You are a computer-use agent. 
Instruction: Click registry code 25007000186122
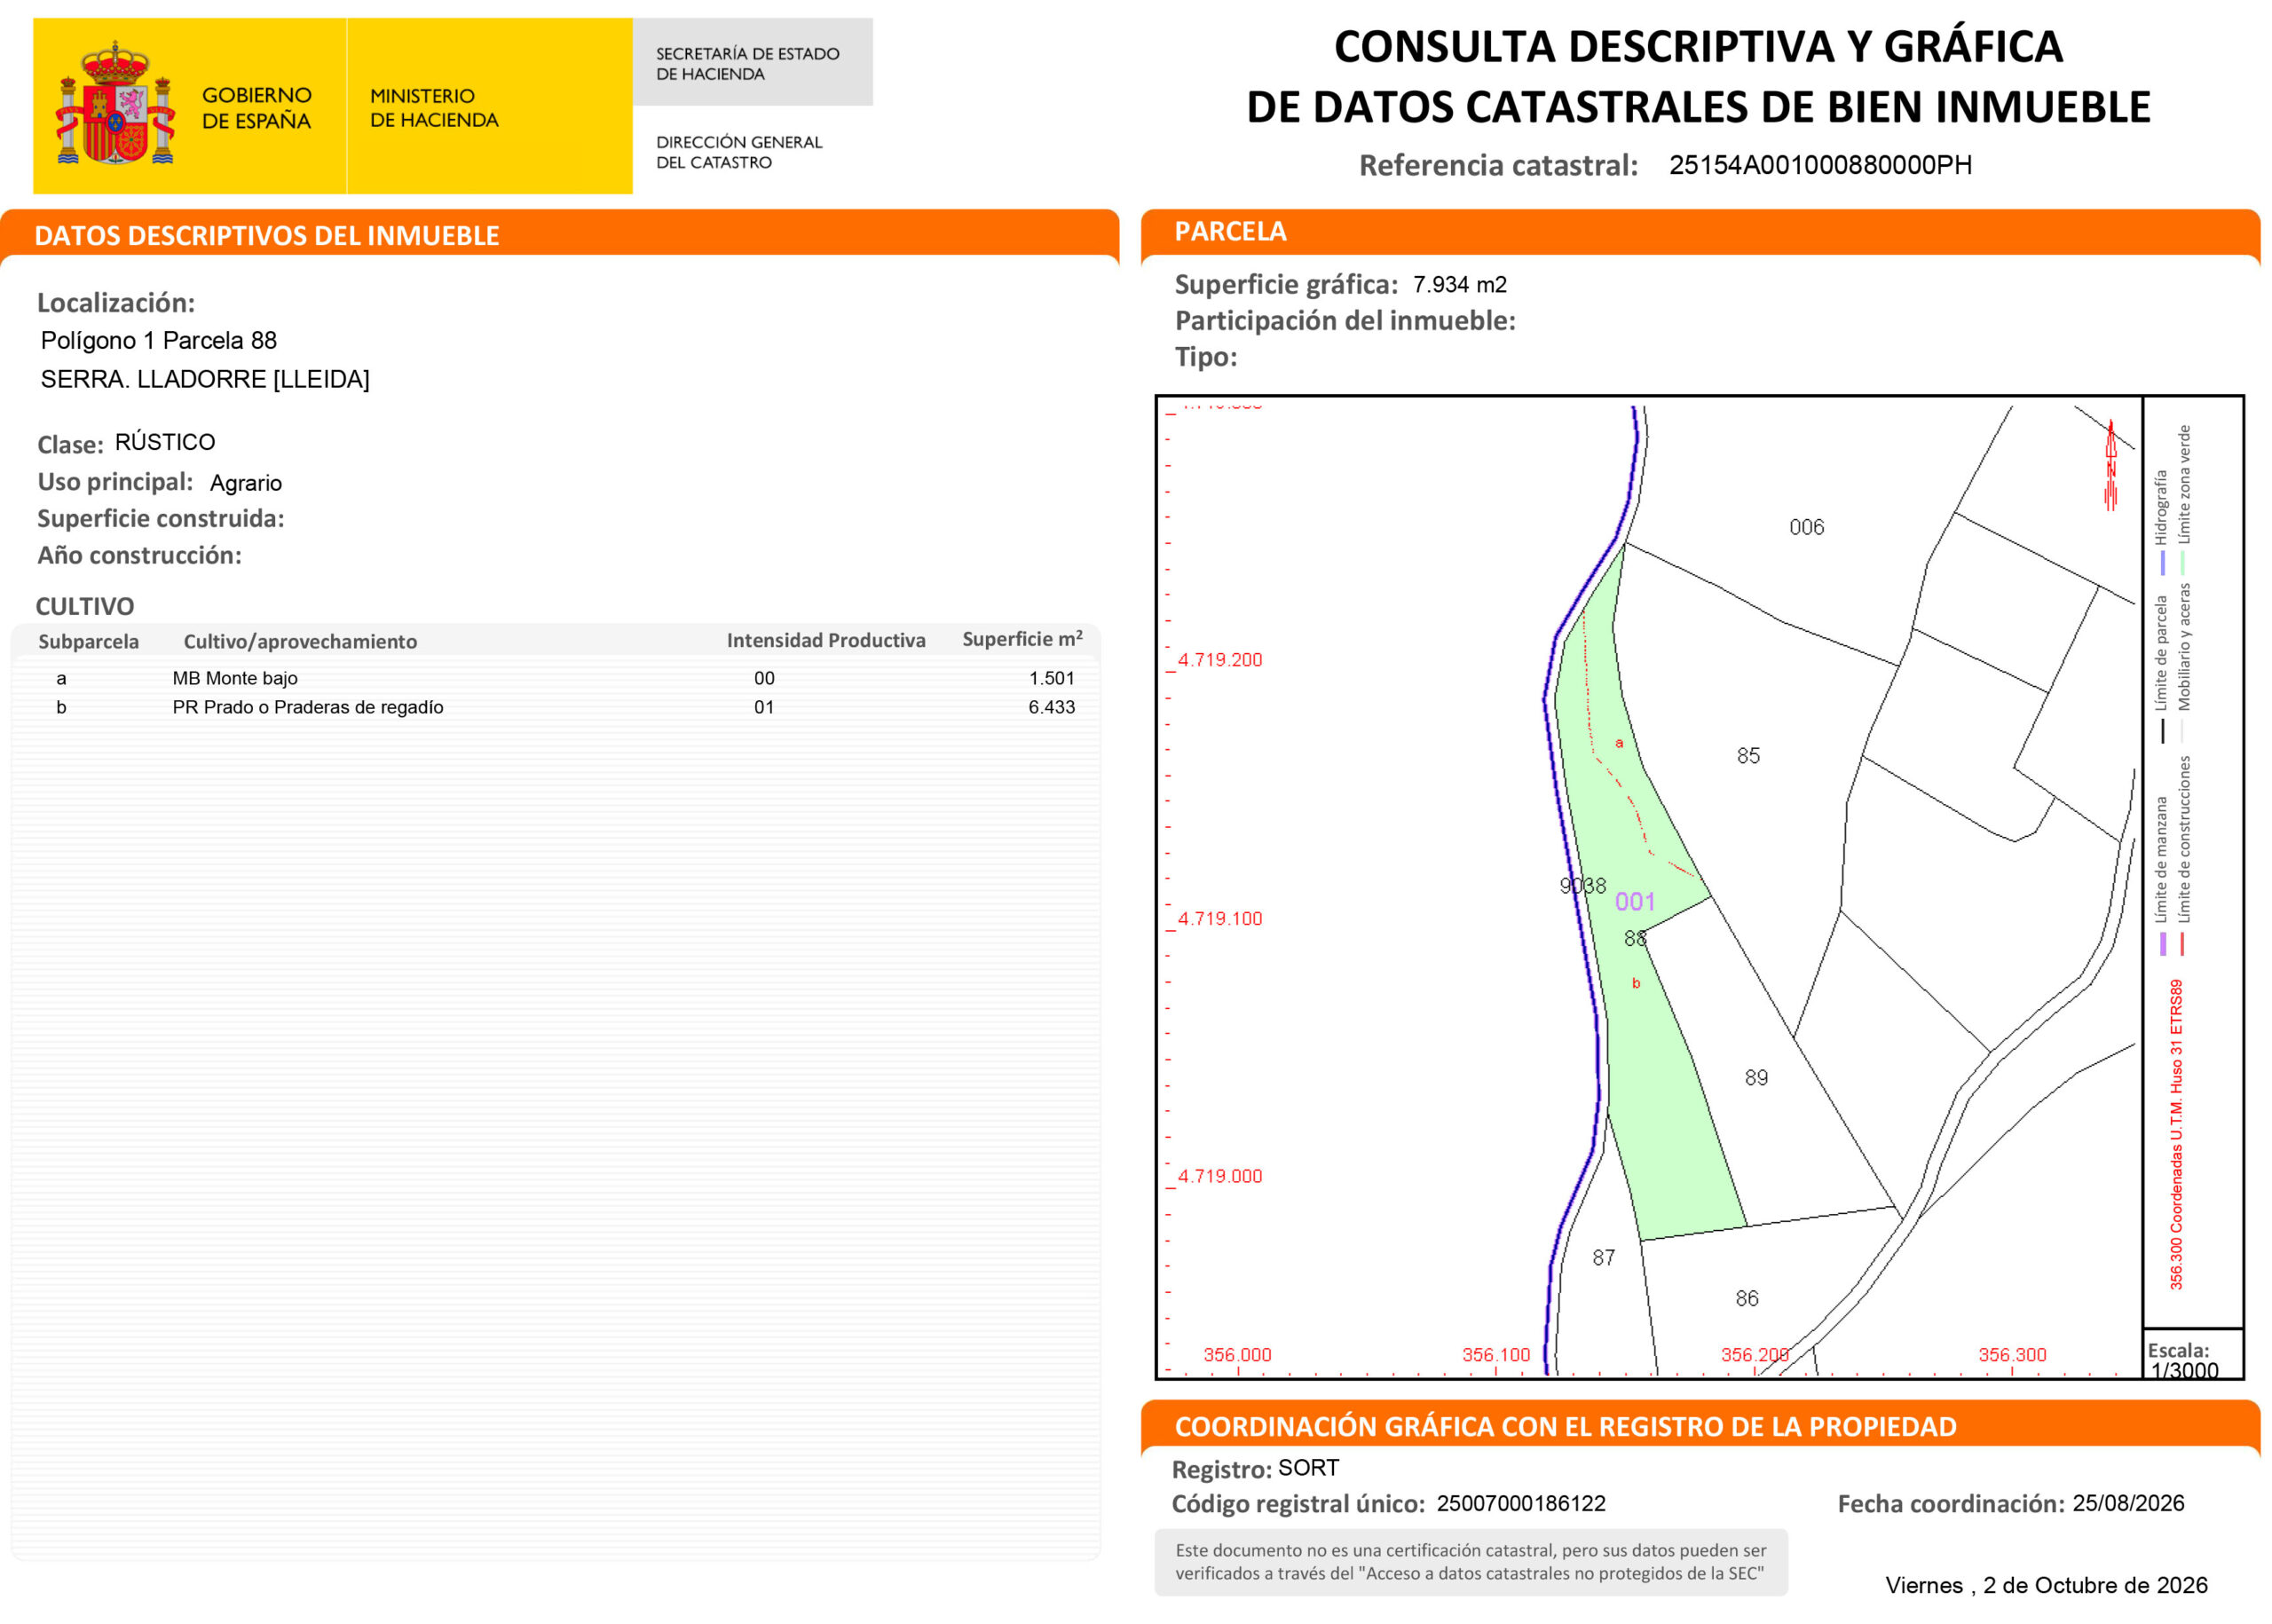(1521, 1504)
